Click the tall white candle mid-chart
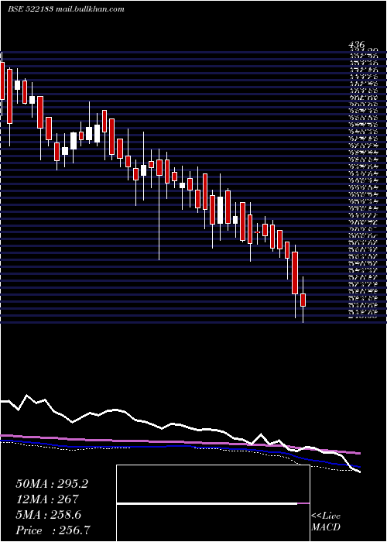This screenshot has width=387, height=542. [220, 210]
